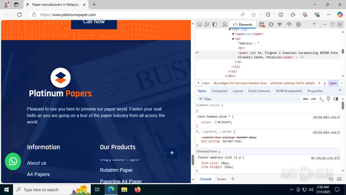
Task: Open the Event Listeners tab
Action: point(259,91)
